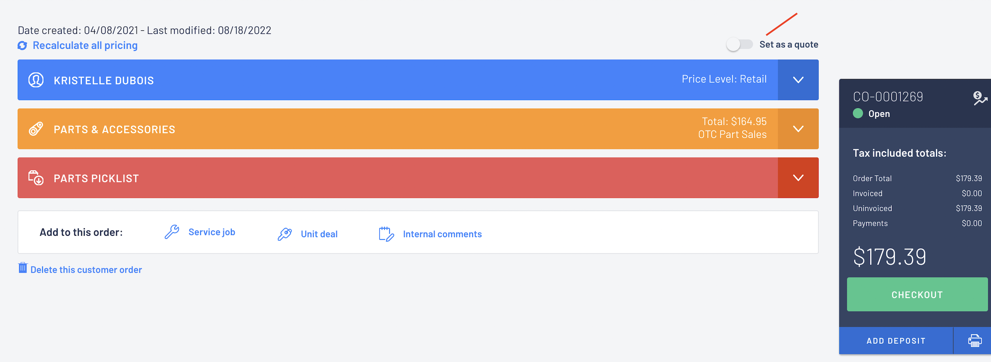Expand the Parts & Accessories section chevron

tap(798, 129)
